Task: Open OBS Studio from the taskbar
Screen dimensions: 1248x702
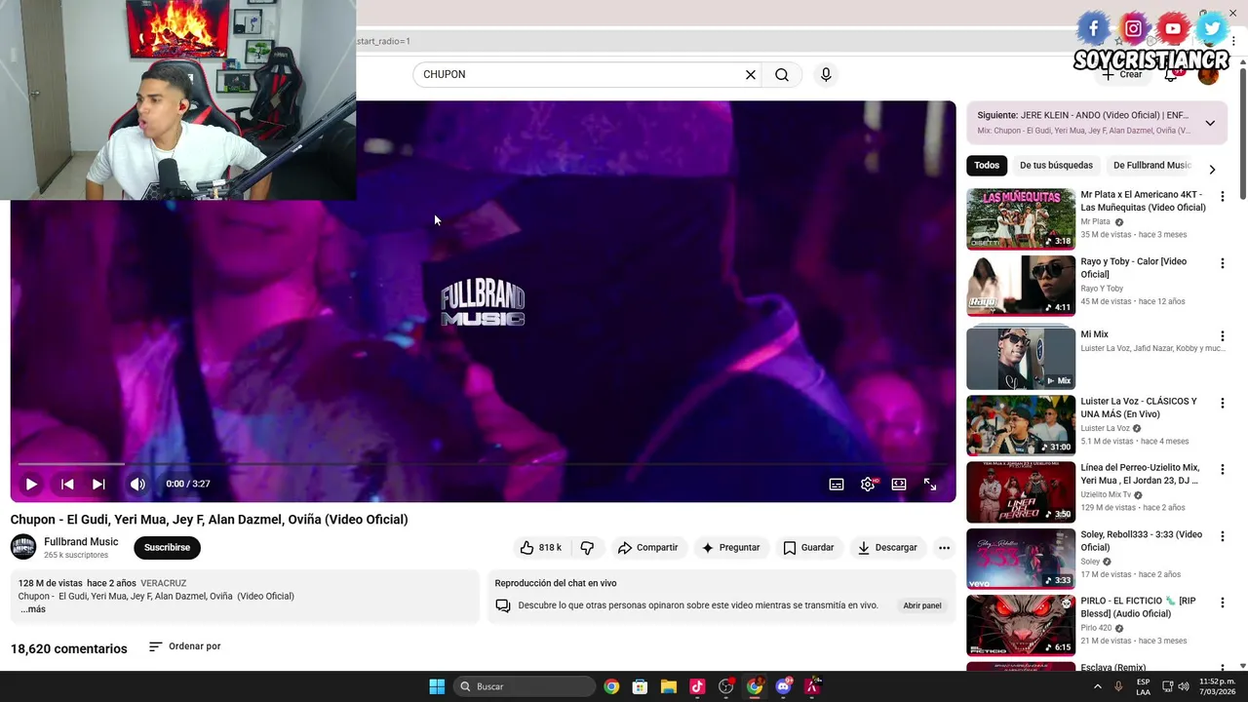Action: click(x=725, y=686)
